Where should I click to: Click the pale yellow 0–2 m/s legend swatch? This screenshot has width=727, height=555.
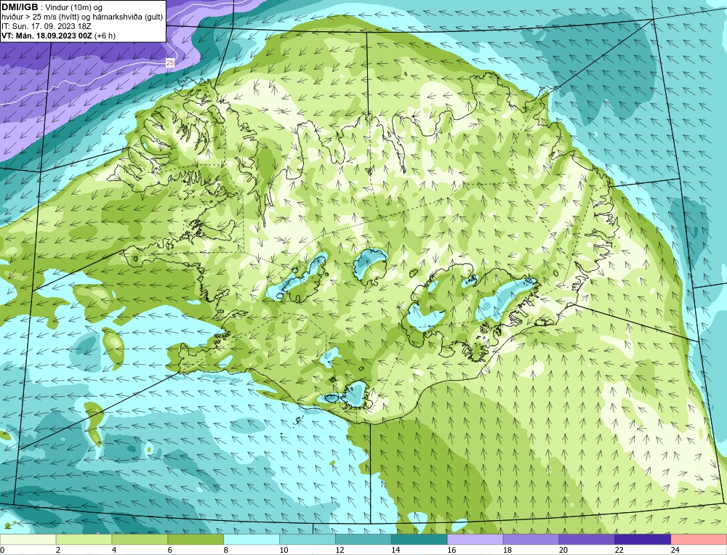coord(28,540)
